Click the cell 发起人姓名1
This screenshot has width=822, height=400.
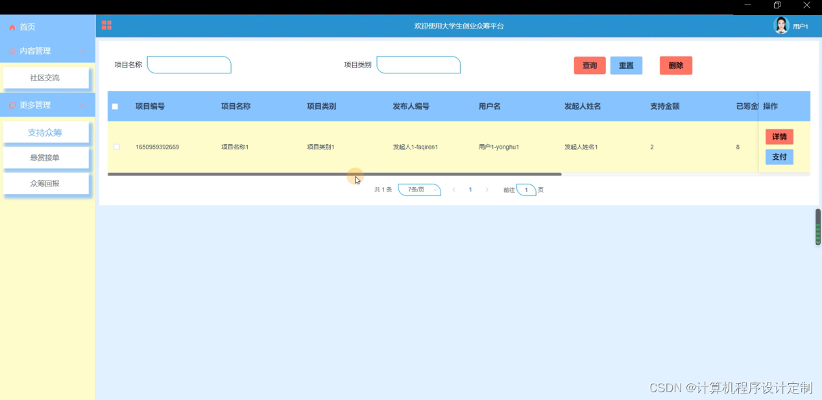[x=581, y=147]
